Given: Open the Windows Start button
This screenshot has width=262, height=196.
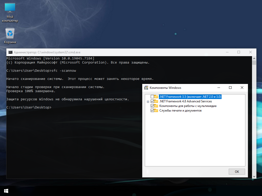Looking at the screenshot, I should pyautogui.click(x=6, y=191).
